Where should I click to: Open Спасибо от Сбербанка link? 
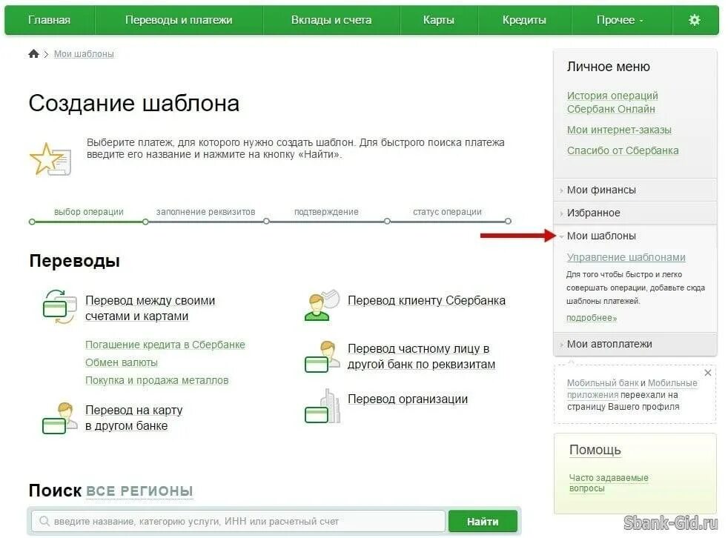point(623,150)
